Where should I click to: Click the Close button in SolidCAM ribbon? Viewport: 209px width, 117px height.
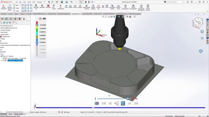[16, 11]
